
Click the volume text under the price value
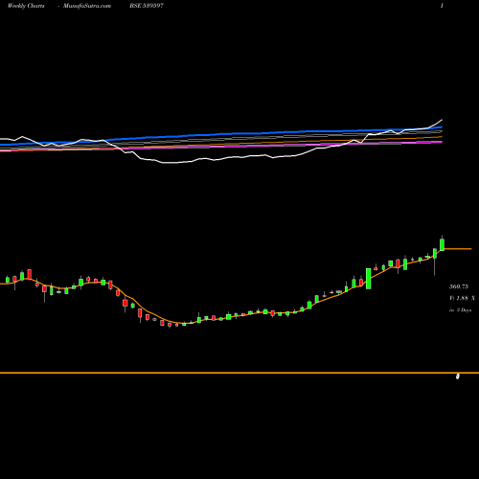[462, 298]
